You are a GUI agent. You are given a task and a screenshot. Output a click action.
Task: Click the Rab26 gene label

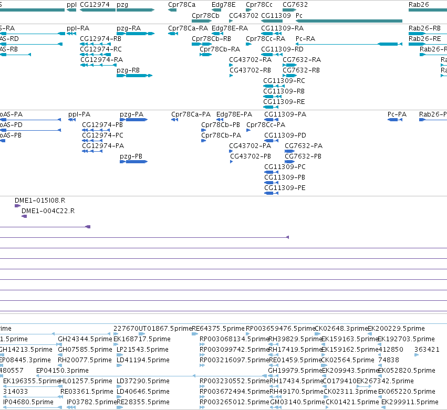419,5
